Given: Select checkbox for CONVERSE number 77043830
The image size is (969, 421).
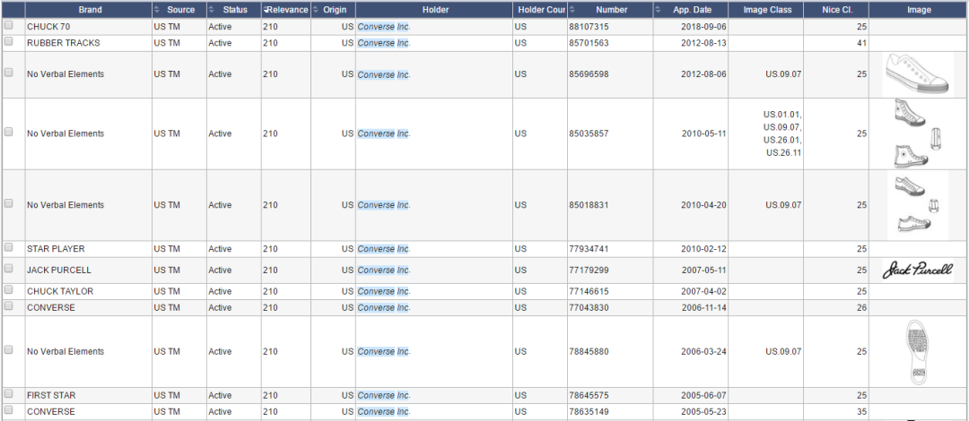Looking at the screenshot, I should tap(9, 305).
